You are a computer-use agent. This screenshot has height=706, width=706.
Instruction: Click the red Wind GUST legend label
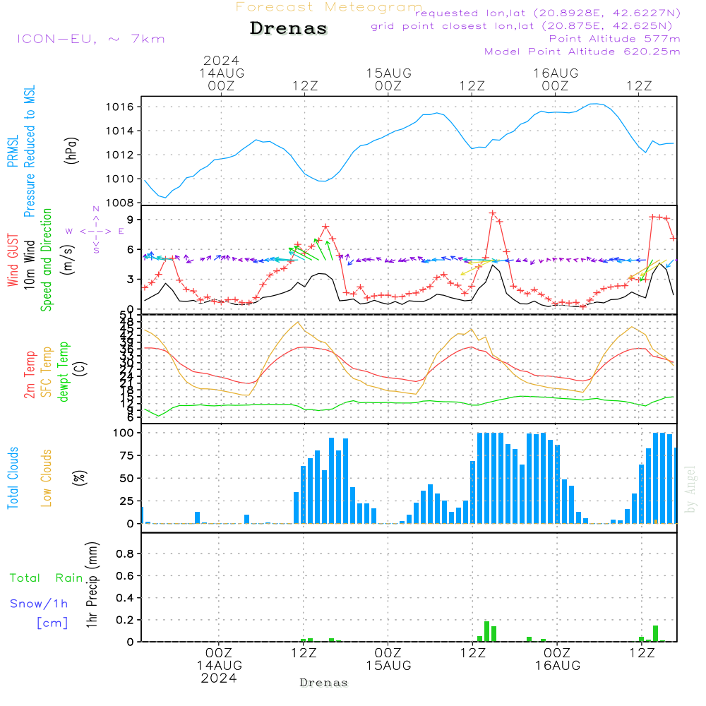point(12,261)
